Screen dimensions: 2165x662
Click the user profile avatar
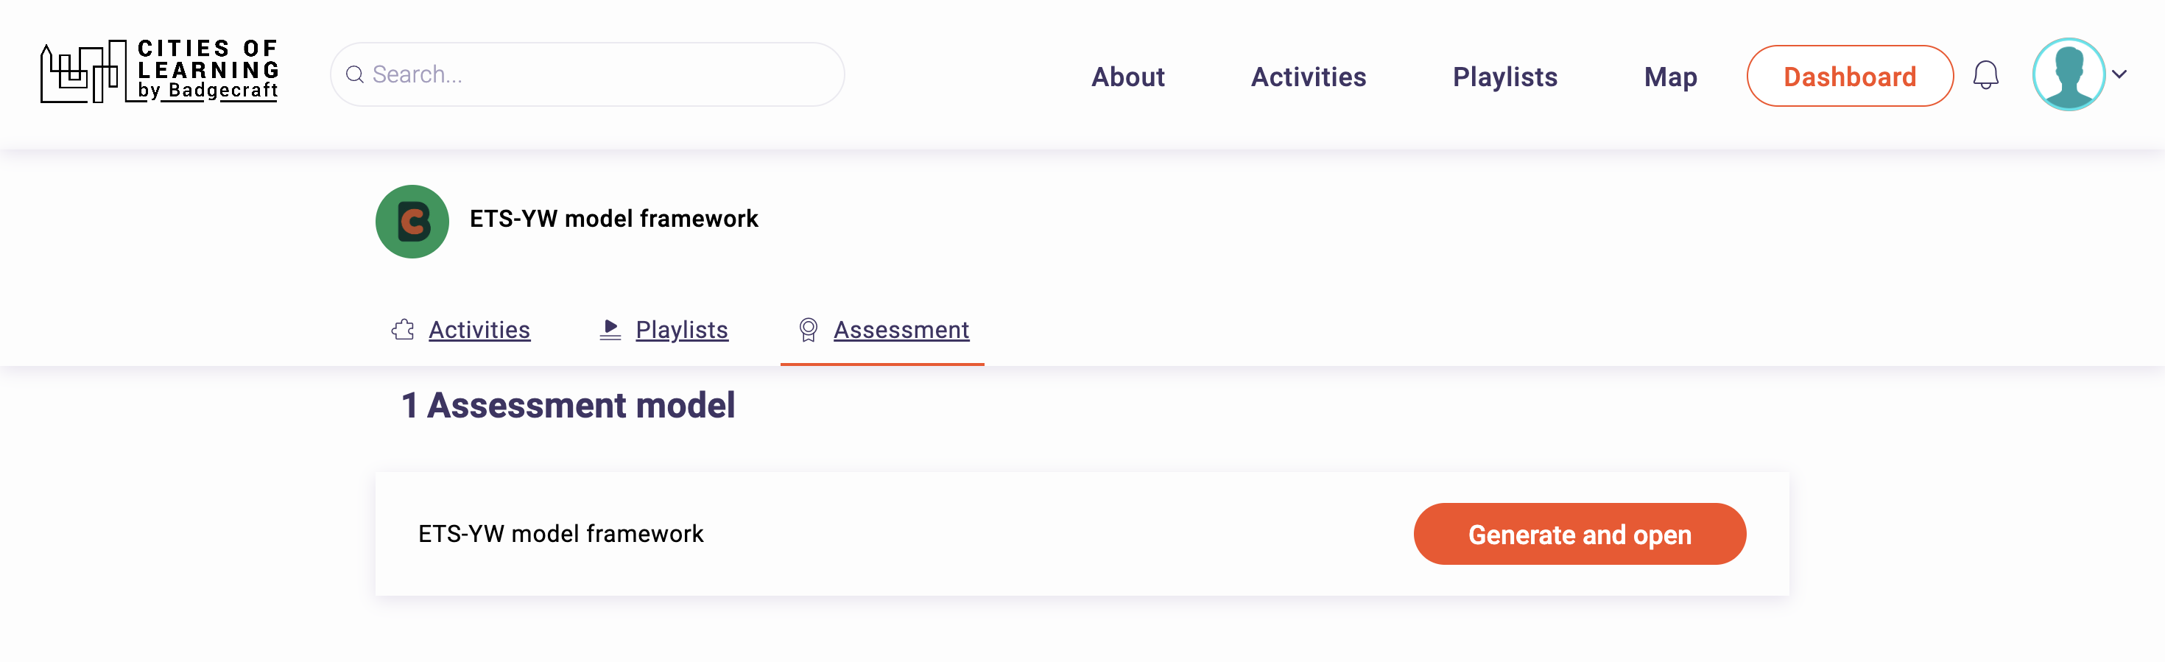(x=2068, y=75)
